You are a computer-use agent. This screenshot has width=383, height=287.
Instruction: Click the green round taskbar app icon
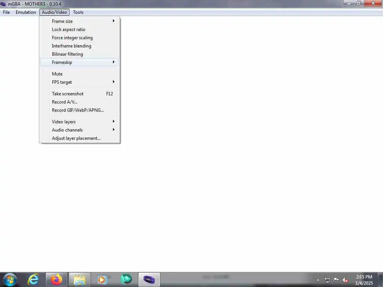coord(126,280)
